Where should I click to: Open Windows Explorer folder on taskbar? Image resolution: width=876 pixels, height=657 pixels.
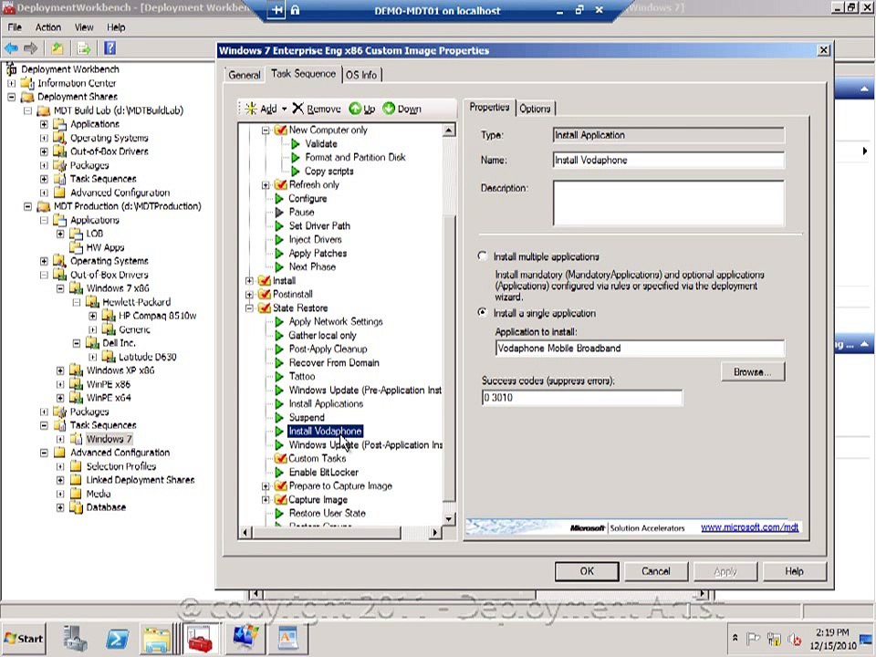tap(157, 639)
